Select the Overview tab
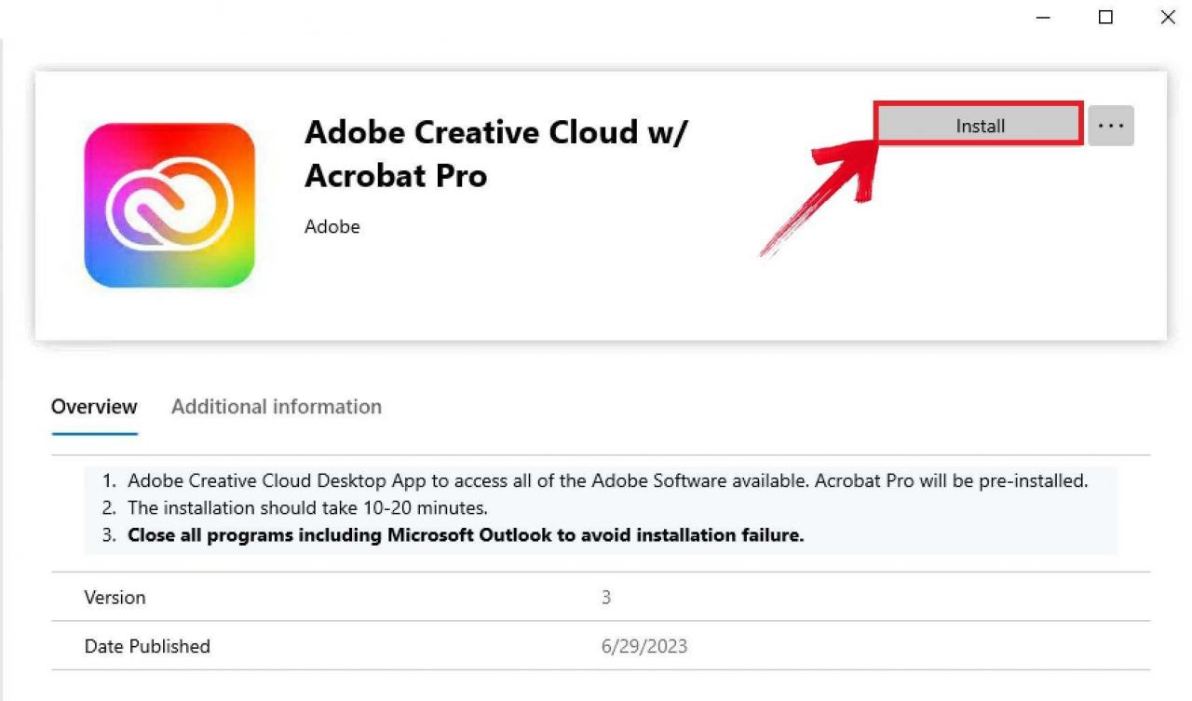 pyautogui.click(x=94, y=407)
